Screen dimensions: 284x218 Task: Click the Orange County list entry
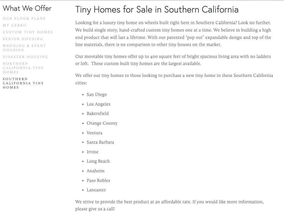pyautogui.click(x=102, y=123)
